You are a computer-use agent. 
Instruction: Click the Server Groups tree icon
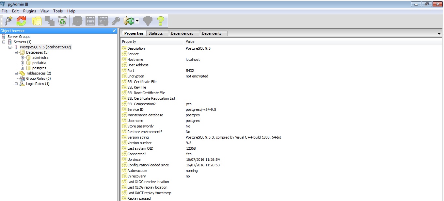coord(4,37)
